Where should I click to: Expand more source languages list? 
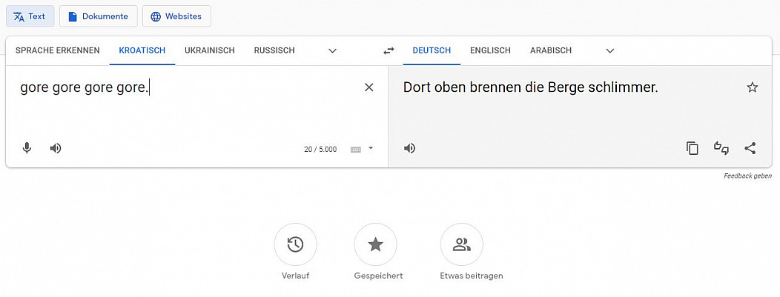point(333,51)
